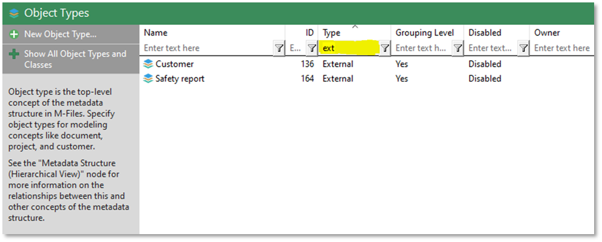Click External type in the Customer row
602x242 pixels.
click(x=338, y=64)
